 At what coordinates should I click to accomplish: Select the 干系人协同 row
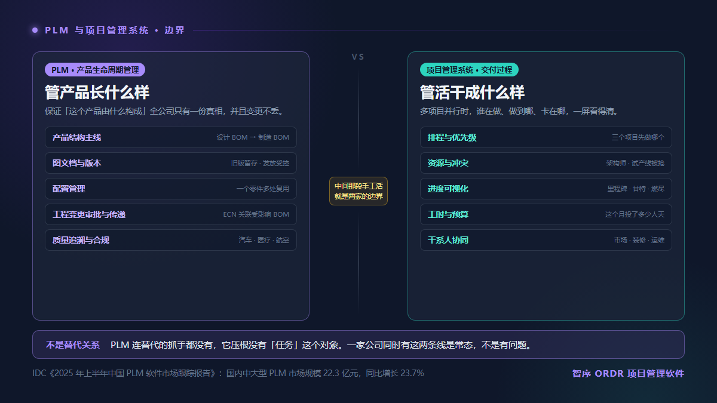tap(546, 240)
